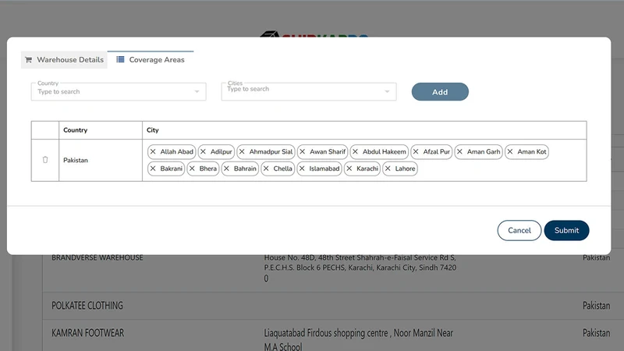Image resolution: width=624 pixels, height=351 pixels.
Task: Remove the Karachi city chip
Action: click(x=349, y=168)
